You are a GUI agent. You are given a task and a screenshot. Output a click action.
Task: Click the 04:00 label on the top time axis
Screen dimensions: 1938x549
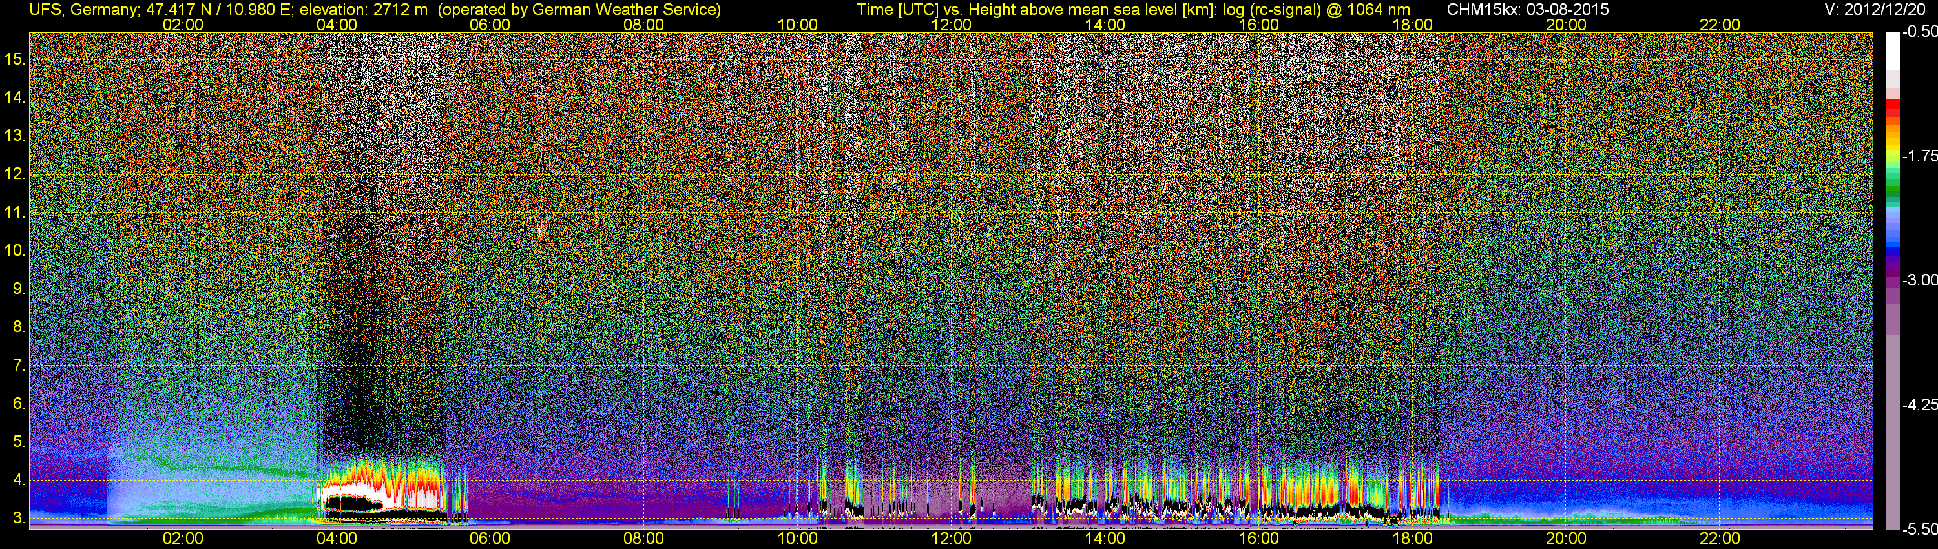point(337,25)
